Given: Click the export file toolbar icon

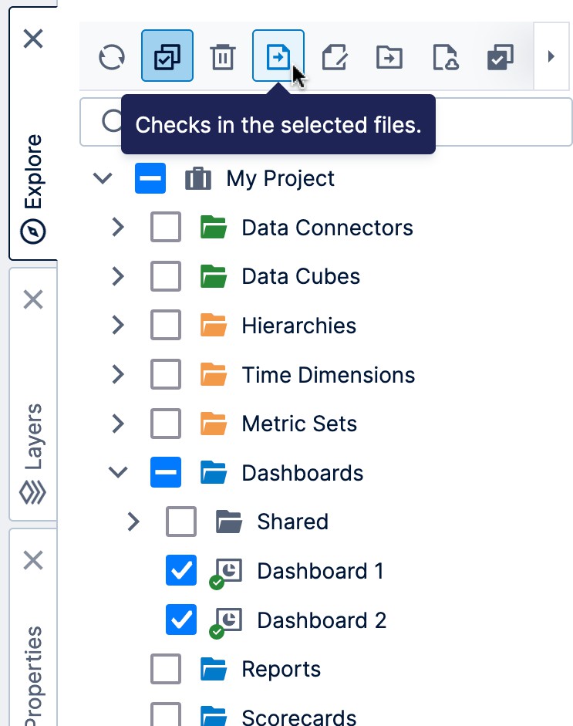Looking at the screenshot, I should [445, 56].
